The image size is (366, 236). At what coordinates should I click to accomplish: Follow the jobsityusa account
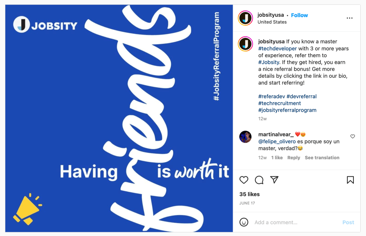coord(299,15)
